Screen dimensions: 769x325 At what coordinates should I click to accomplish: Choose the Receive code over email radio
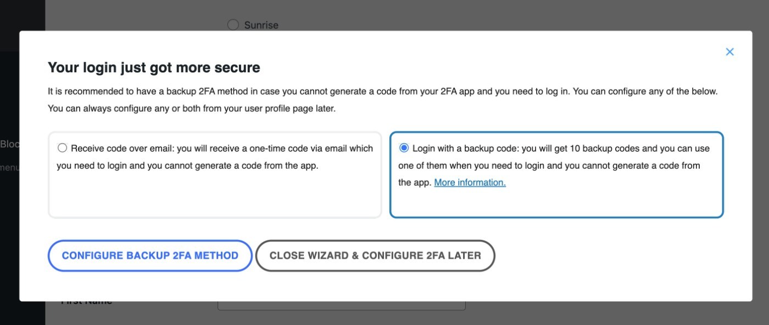[62, 148]
